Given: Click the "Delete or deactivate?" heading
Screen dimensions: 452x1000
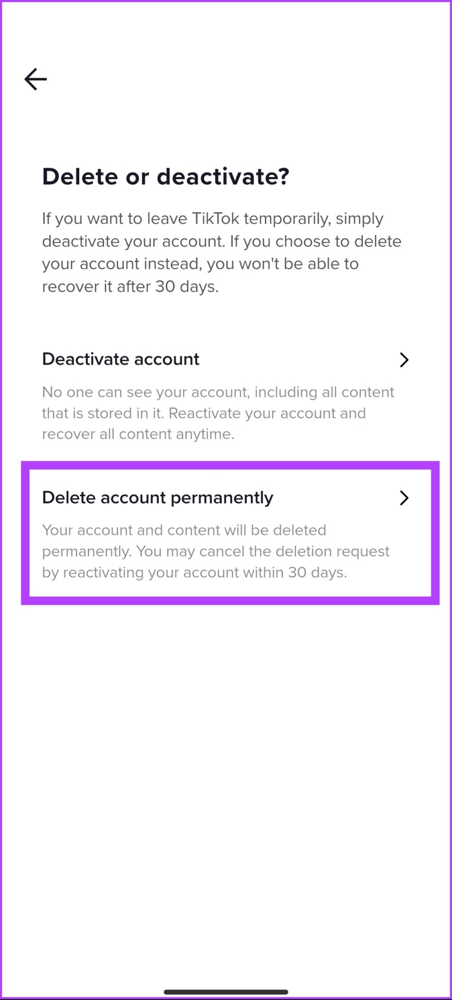Looking at the screenshot, I should click(x=166, y=177).
